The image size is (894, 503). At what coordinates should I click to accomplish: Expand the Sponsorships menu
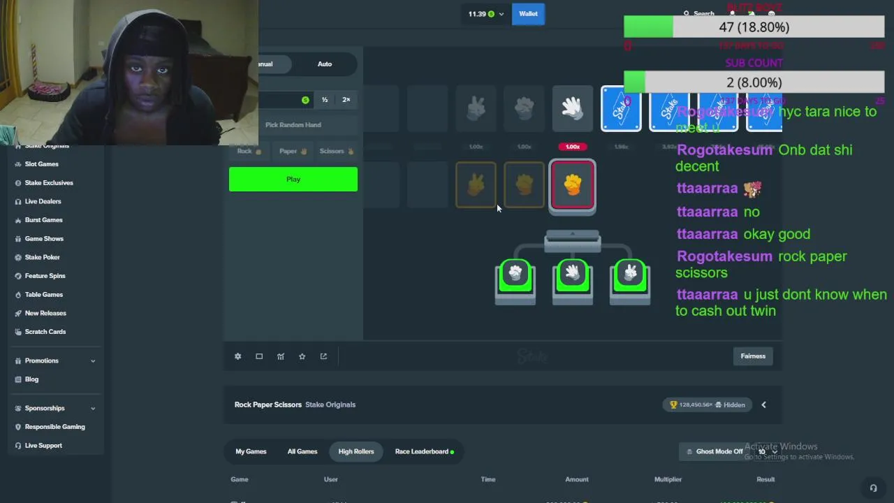[x=55, y=408]
